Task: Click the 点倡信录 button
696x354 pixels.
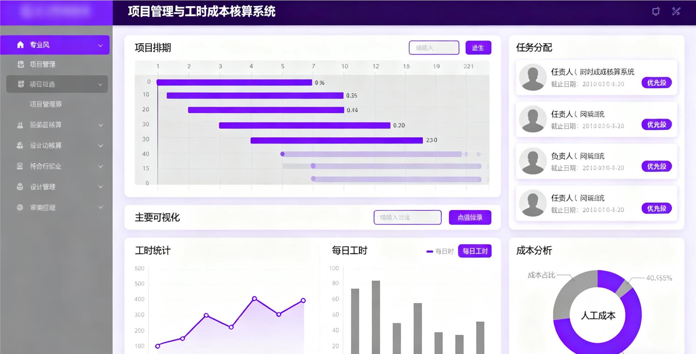Action: 469,217
